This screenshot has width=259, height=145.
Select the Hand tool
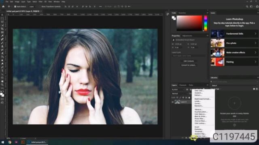pyautogui.click(x=2, y=81)
